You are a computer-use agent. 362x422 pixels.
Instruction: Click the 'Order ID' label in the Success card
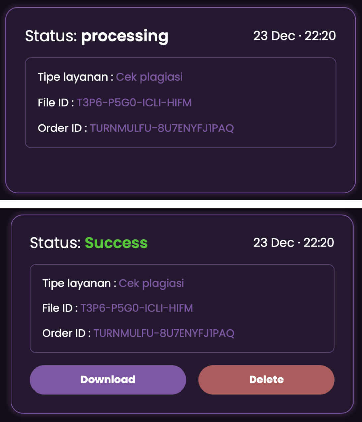(x=64, y=333)
